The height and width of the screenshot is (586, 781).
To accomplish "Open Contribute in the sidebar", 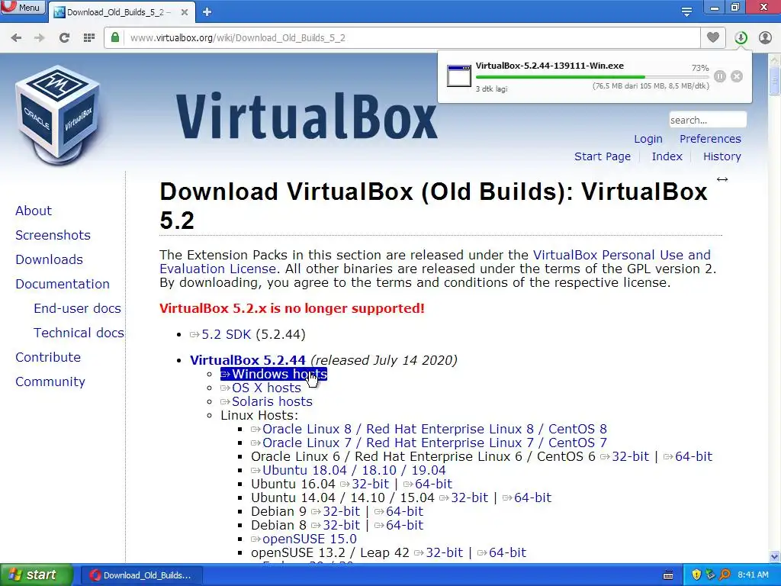I will pyautogui.click(x=48, y=357).
